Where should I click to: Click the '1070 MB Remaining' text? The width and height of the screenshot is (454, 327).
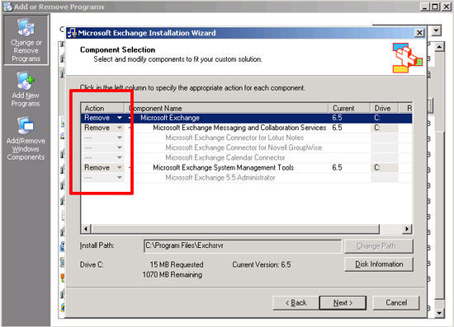click(173, 274)
